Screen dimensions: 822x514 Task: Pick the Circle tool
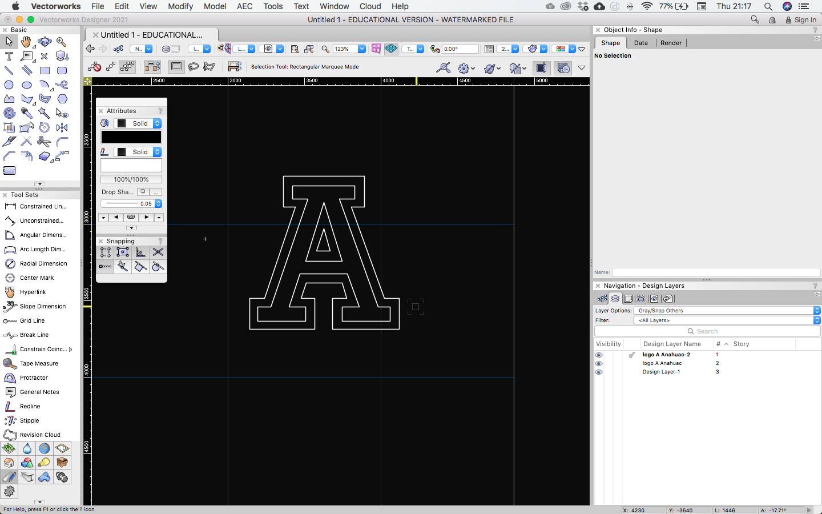(9, 85)
